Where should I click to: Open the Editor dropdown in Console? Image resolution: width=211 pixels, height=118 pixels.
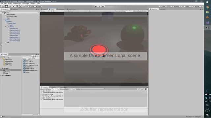tap(78, 89)
